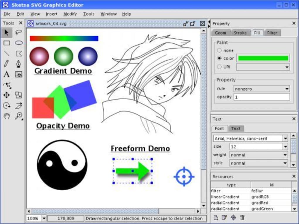This screenshot has width=299, height=224.
Task: Select the Text tool
Action: tap(6, 74)
